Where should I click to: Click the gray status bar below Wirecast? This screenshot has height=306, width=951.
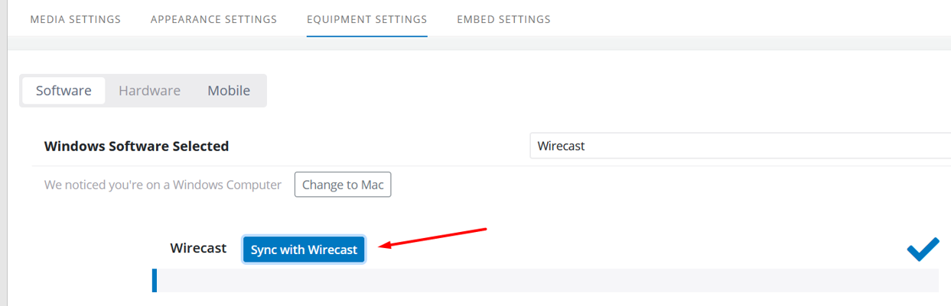click(x=546, y=280)
